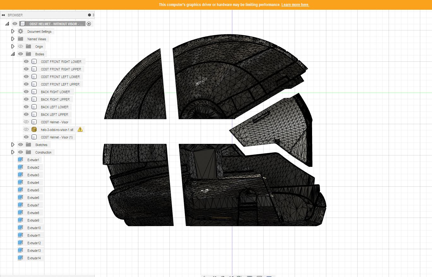
Task: Select the 'Extrude12' feature label
Action: 34,243
